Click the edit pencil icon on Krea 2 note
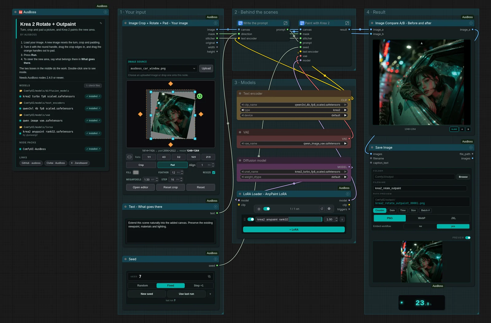491x323 pixels. tap(101, 23)
